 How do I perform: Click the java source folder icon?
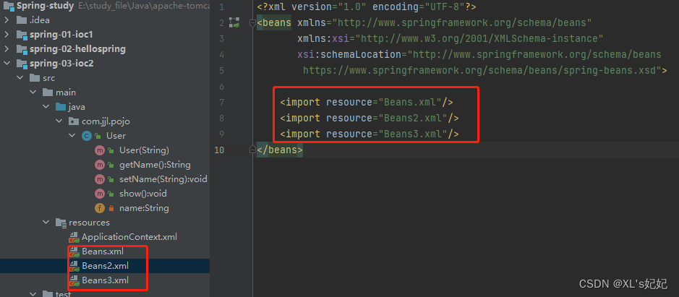[60, 106]
